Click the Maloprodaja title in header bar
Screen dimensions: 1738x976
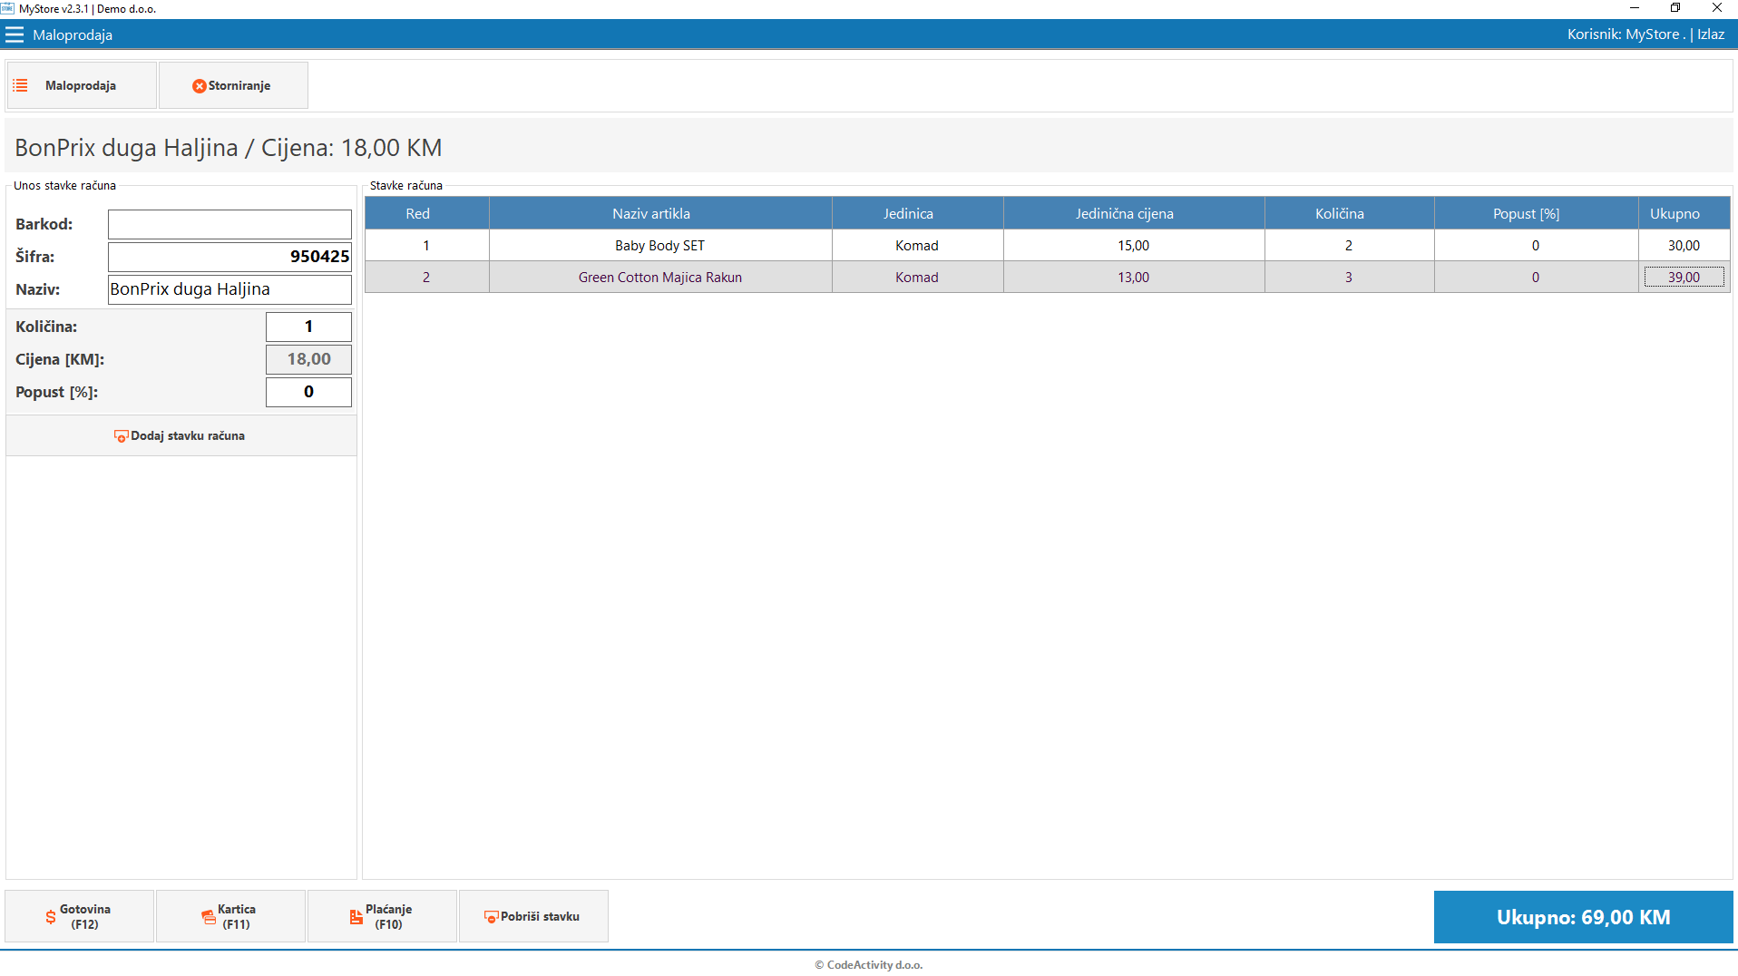pos(73,34)
